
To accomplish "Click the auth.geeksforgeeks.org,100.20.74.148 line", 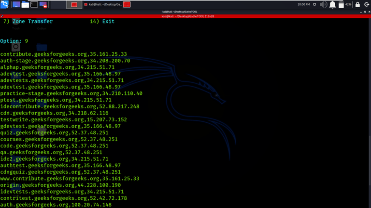I will pyautogui.click(x=56, y=205).
